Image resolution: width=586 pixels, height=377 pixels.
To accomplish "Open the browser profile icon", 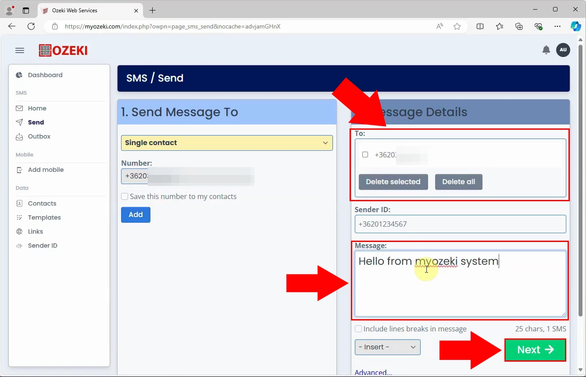I will tap(10, 10).
